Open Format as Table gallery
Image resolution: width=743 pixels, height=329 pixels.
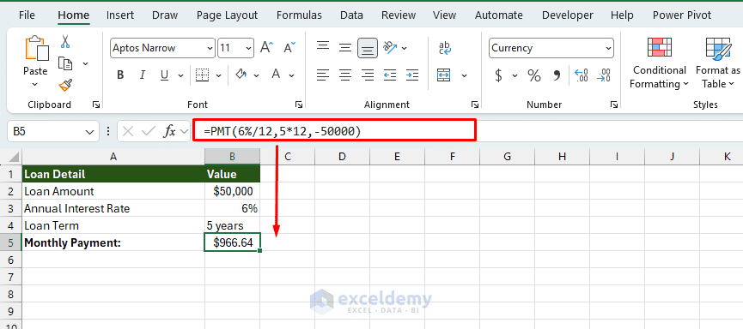(718, 63)
